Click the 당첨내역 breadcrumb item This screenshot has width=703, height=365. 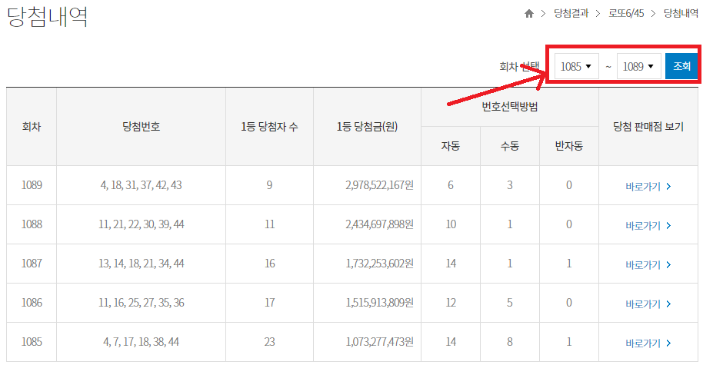pos(681,13)
